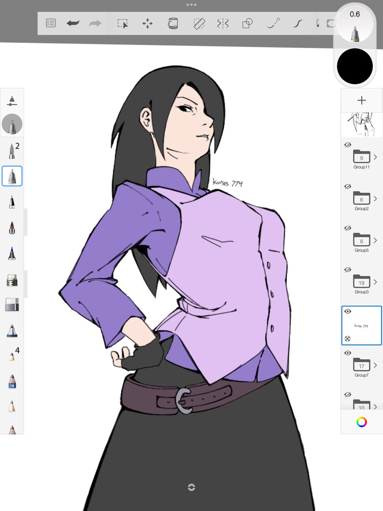Tap the signature layer thumbnail
This screenshot has height=511, width=383.
(362, 326)
